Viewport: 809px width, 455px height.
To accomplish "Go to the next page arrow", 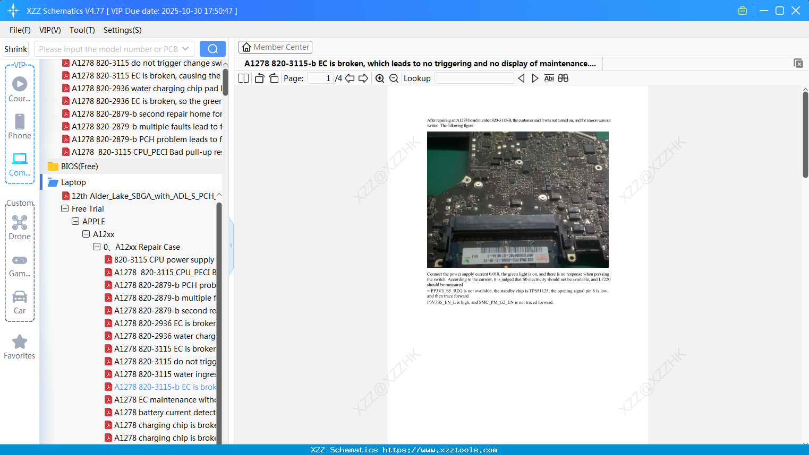I will 363,78.
